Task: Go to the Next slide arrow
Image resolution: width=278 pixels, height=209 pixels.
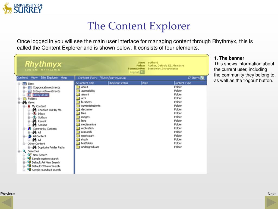Action: 271,202
